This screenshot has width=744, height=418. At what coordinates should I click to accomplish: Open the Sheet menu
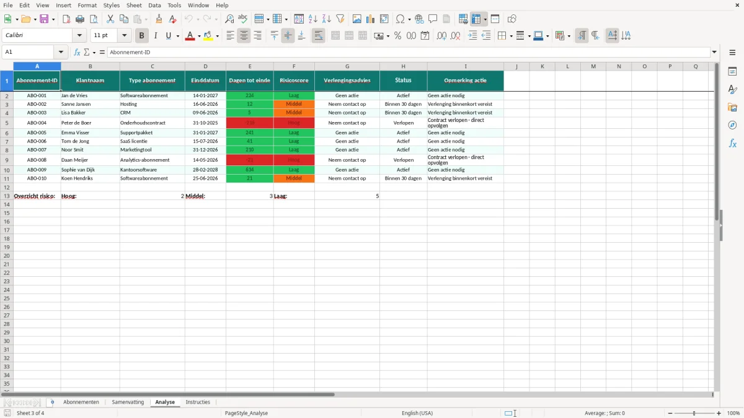tap(135, 5)
